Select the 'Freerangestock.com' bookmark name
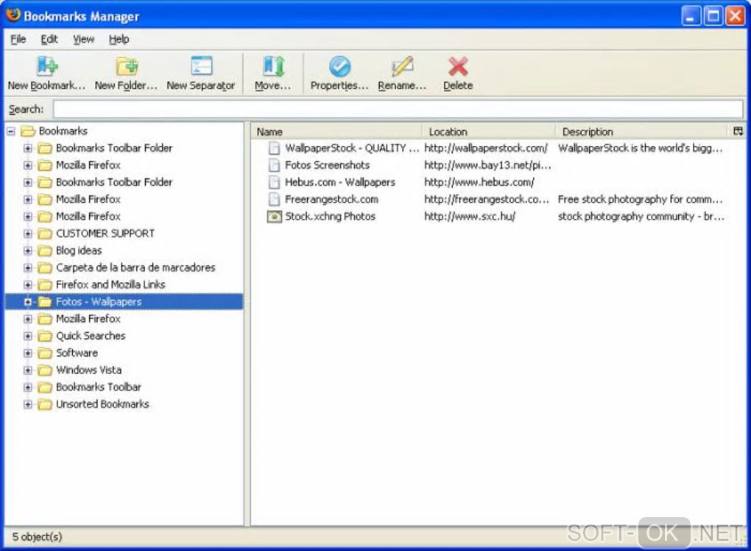The width and height of the screenshot is (751, 551). (331, 200)
